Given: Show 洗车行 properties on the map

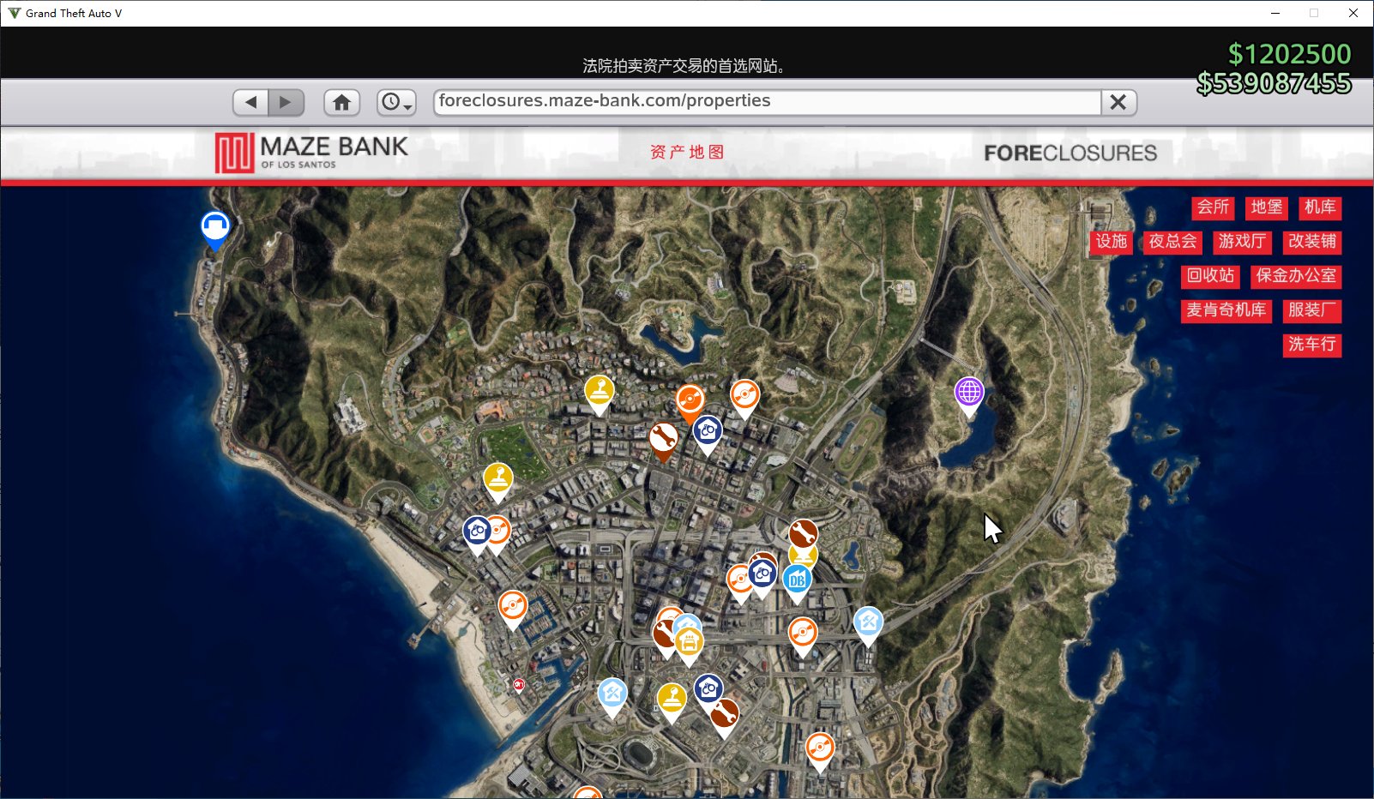Looking at the screenshot, I should click(x=1312, y=345).
